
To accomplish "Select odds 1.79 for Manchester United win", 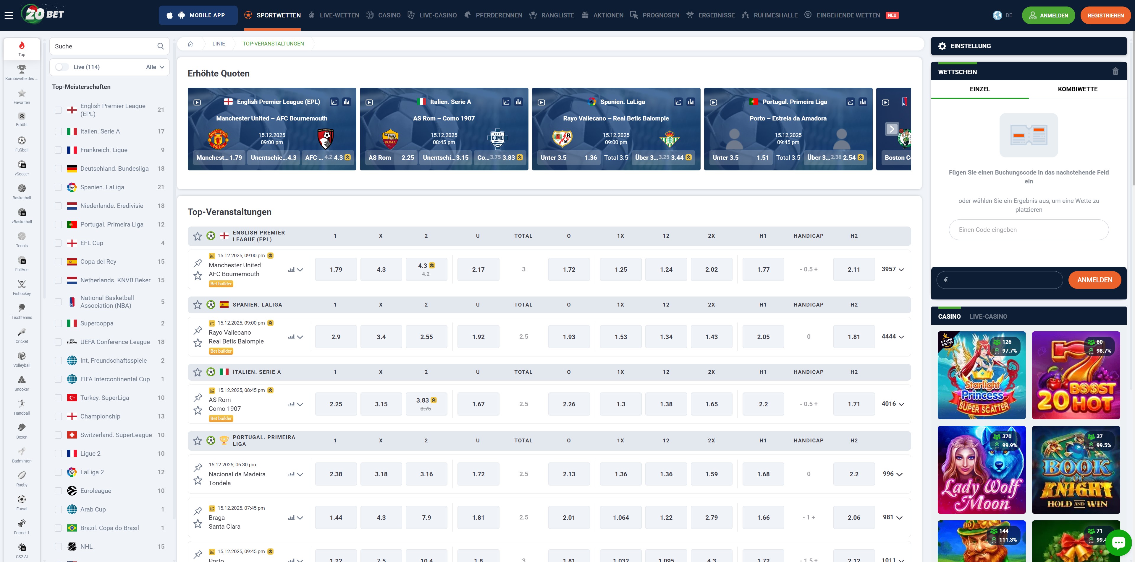I will point(336,270).
